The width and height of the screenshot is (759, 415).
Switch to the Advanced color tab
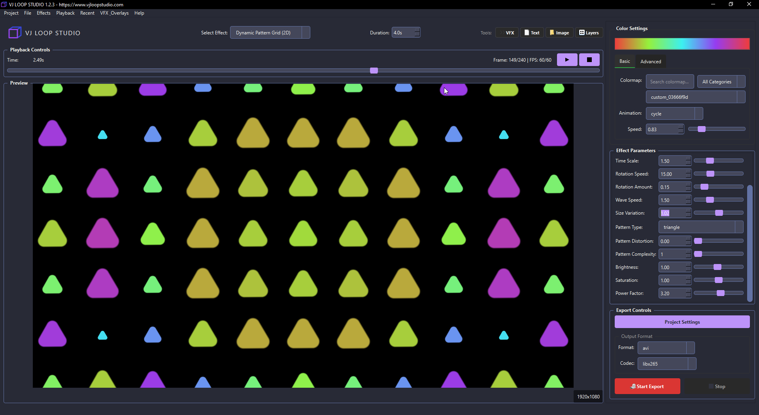[x=651, y=61]
